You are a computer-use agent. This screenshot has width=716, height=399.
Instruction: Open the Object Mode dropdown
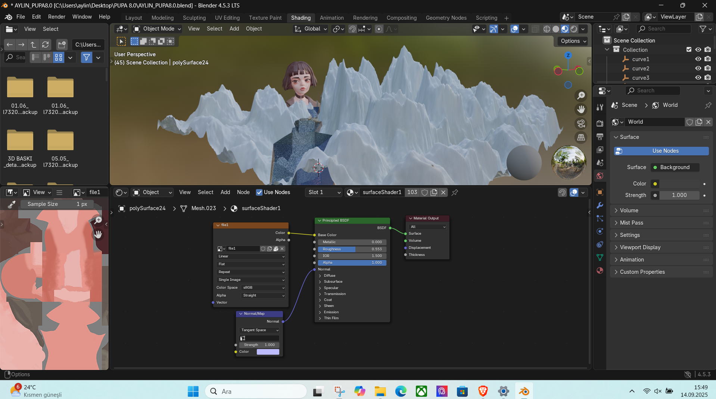tap(158, 29)
